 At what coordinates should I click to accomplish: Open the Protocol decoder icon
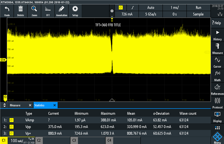pyautogui.click(x=217, y=103)
